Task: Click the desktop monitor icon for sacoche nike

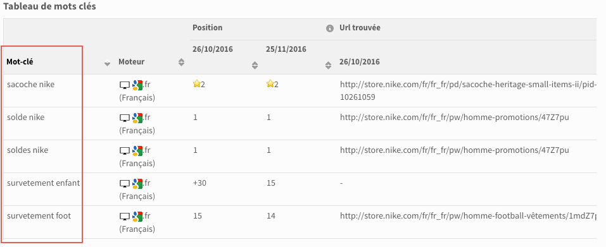Action: pyautogui.click(x=125, y=85)
